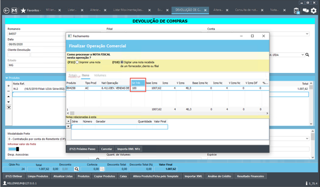Image resolution: width=320 pixels, height=187 pixels.
Task: Click the back arrow navigation icon
Action: point(6,11)
